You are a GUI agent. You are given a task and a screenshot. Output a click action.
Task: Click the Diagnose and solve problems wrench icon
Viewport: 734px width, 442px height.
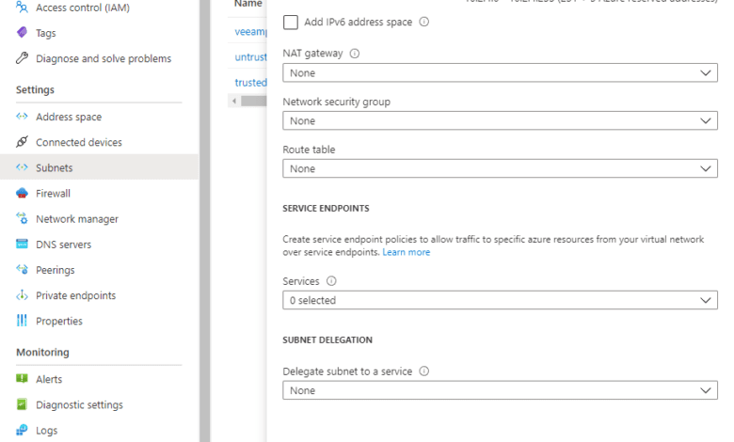pos(22,58)
